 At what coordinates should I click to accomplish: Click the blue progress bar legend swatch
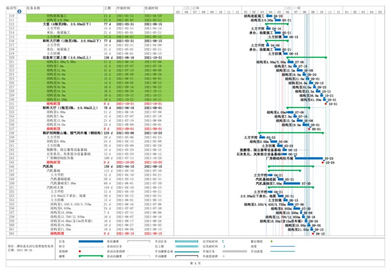[x=283, y=246]
